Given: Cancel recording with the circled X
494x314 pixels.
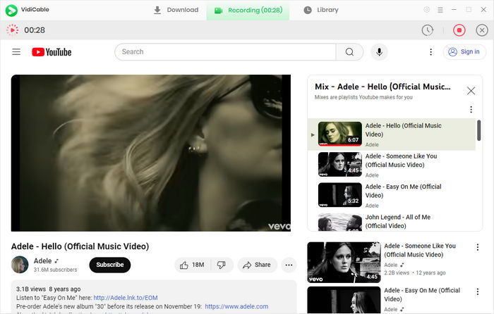Looking at the screenshot, I should tap(482, 30).
